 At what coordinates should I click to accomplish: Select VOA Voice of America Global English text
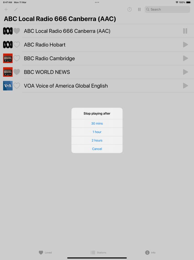pyautogui.click(x=66, y=86)
